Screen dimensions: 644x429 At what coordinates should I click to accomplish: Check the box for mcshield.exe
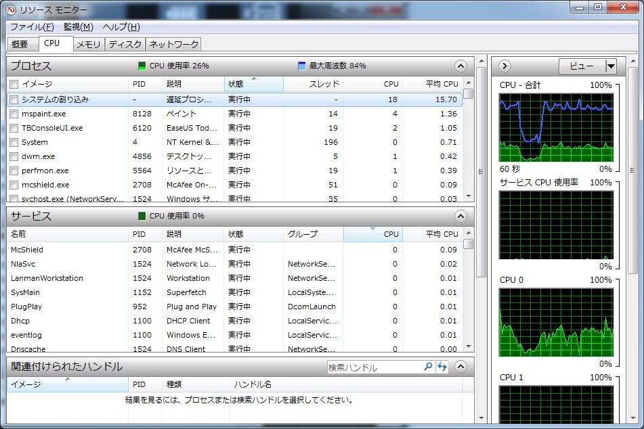[14, 185]
